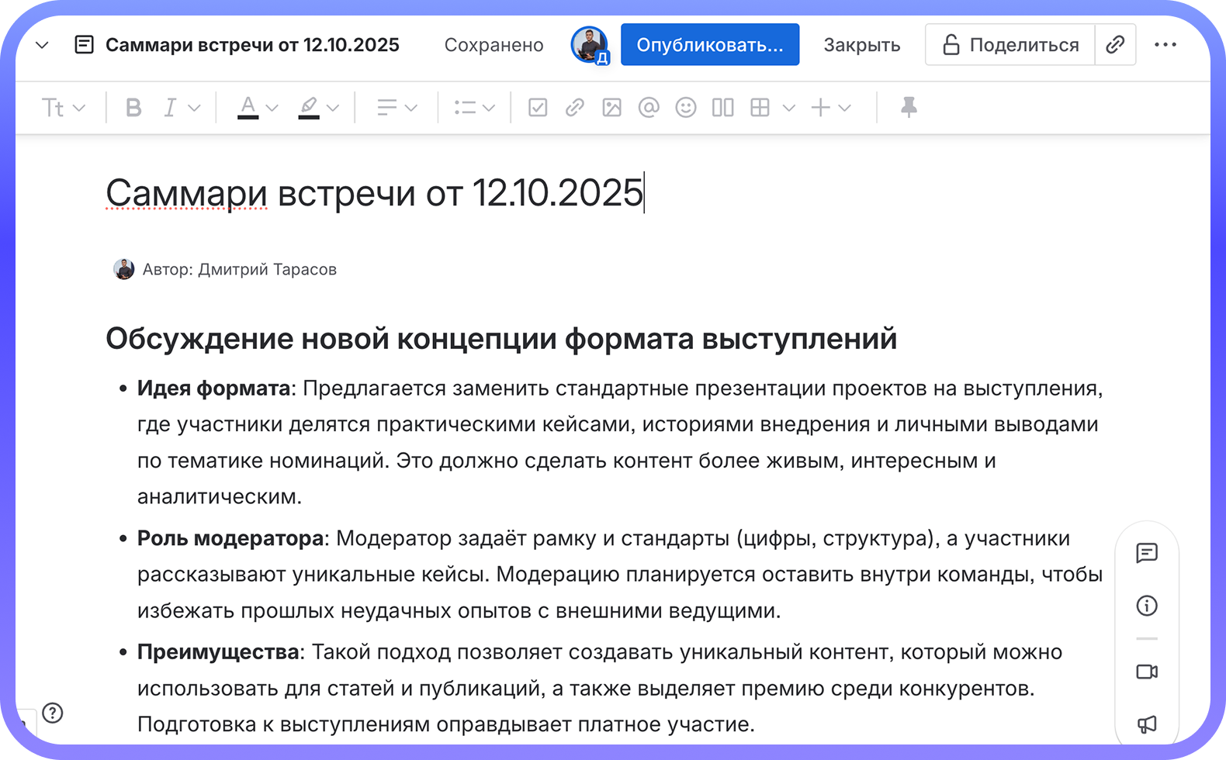Publish the page with Опубликовать button
This screenshot has height=760, width=1226.
[x=710, y=45]
